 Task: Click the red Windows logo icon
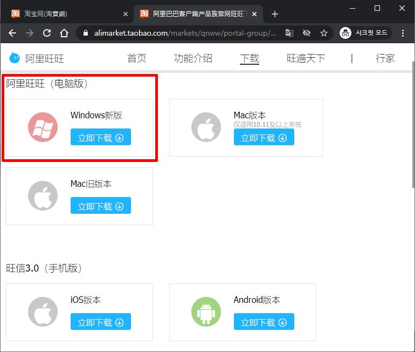click(43, 127)
